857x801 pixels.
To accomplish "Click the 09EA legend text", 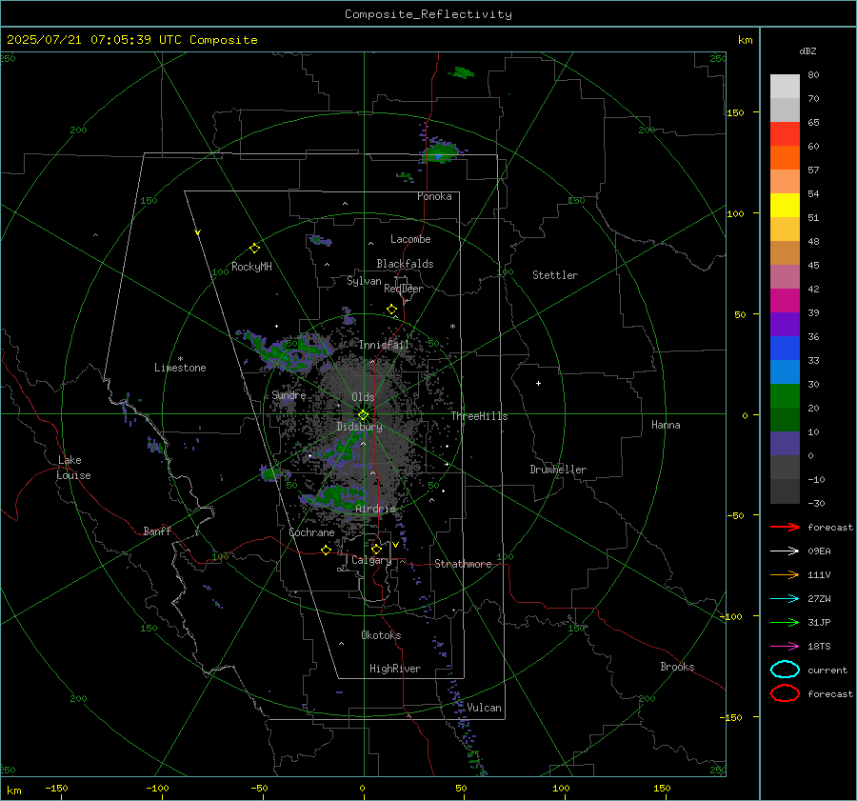I will 819,551.
